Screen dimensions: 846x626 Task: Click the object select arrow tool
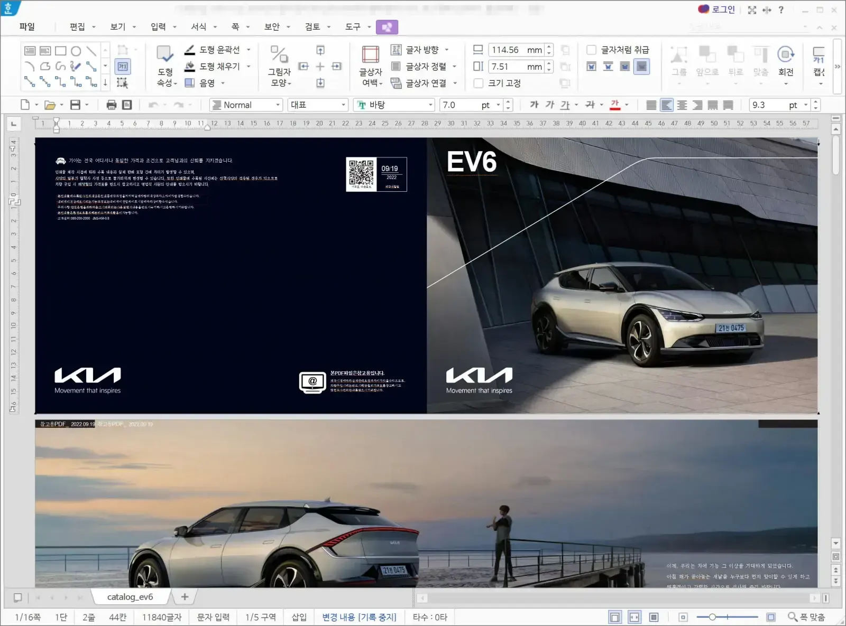click(x=123, y=82)
